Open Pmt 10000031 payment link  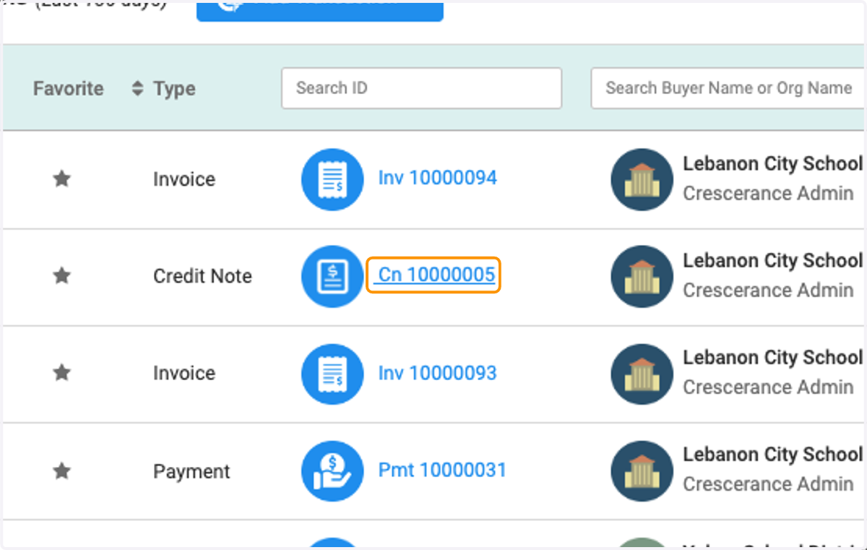(x=442, y=470)
